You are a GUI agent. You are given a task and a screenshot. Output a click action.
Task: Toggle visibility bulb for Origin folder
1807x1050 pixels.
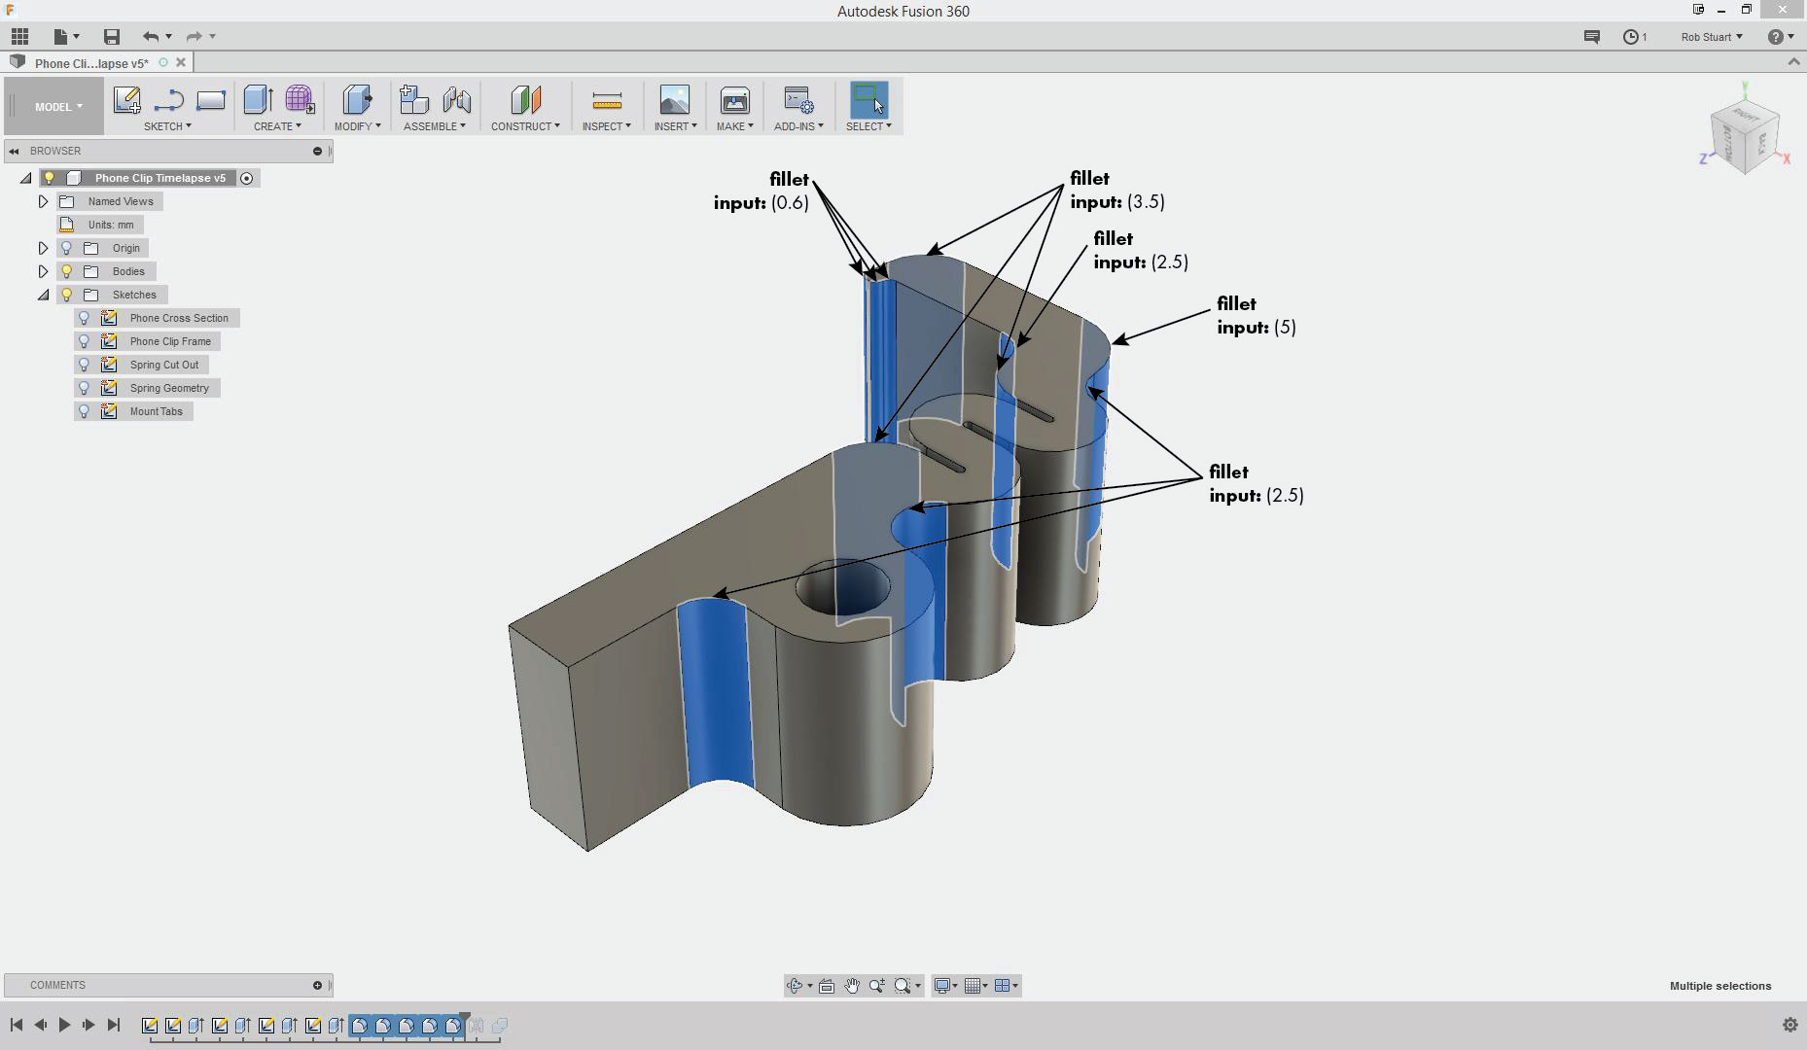click(x=66, y=248)
